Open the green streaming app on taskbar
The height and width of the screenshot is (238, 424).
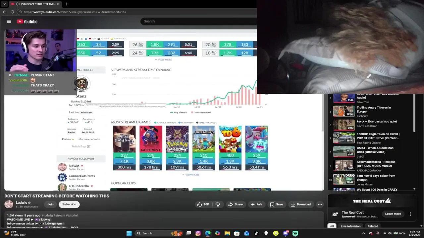tap(295, 233)
